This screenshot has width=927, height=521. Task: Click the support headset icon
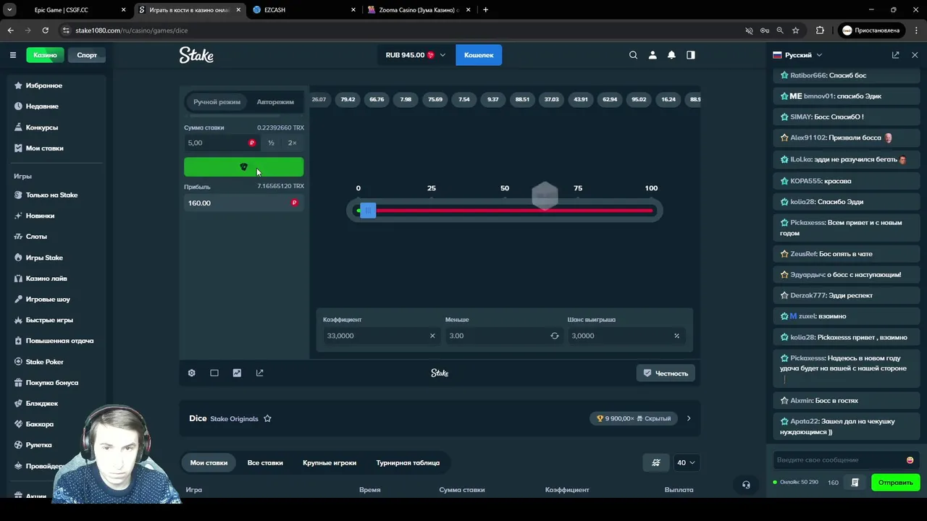(x=746, y=485)
